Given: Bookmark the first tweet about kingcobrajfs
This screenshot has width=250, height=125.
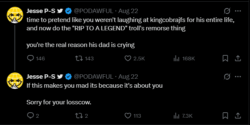Looking at the screenshot, I should point(225,59).
